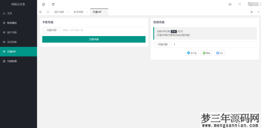261x128 pixels.
Task: Select the 开通VIP tab
Action: coord(97,12)
